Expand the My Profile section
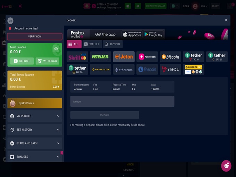Image resolution: width=236 pixels, height=177 pixels. click(x=35, y=116)
